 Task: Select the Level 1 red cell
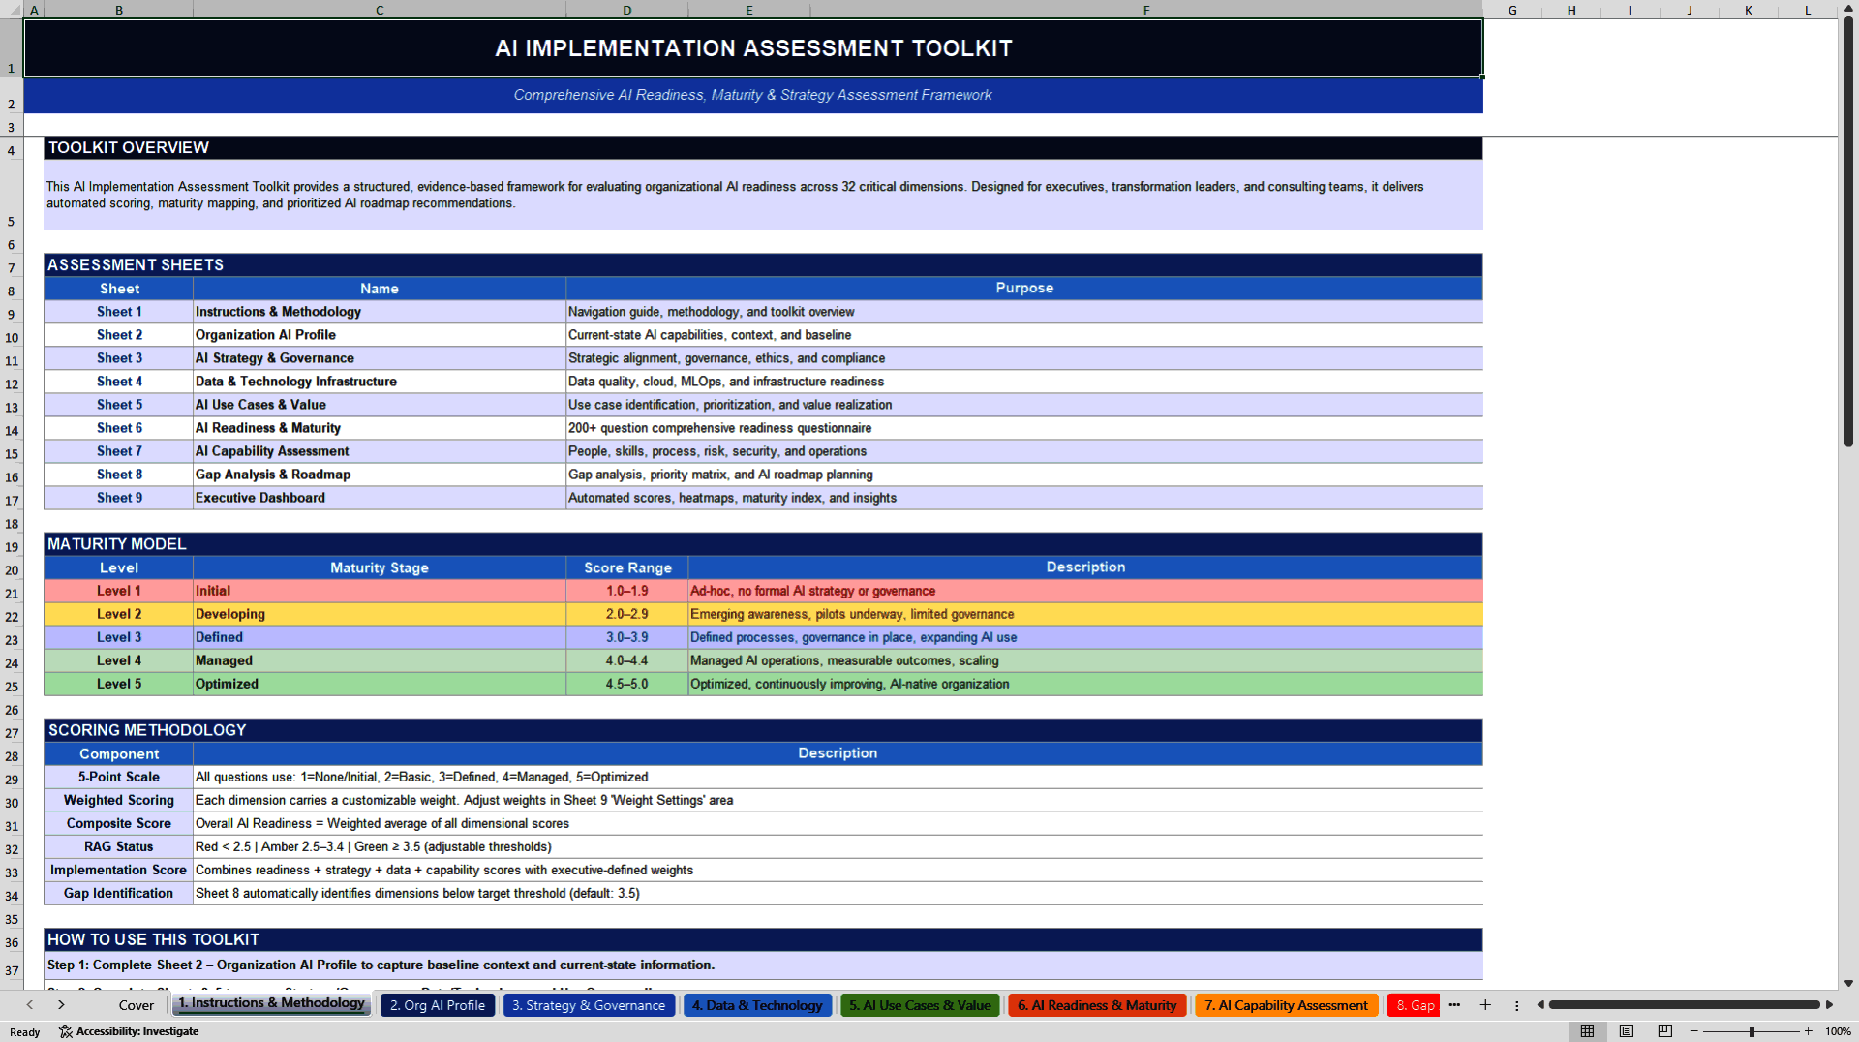click(119, 591)
